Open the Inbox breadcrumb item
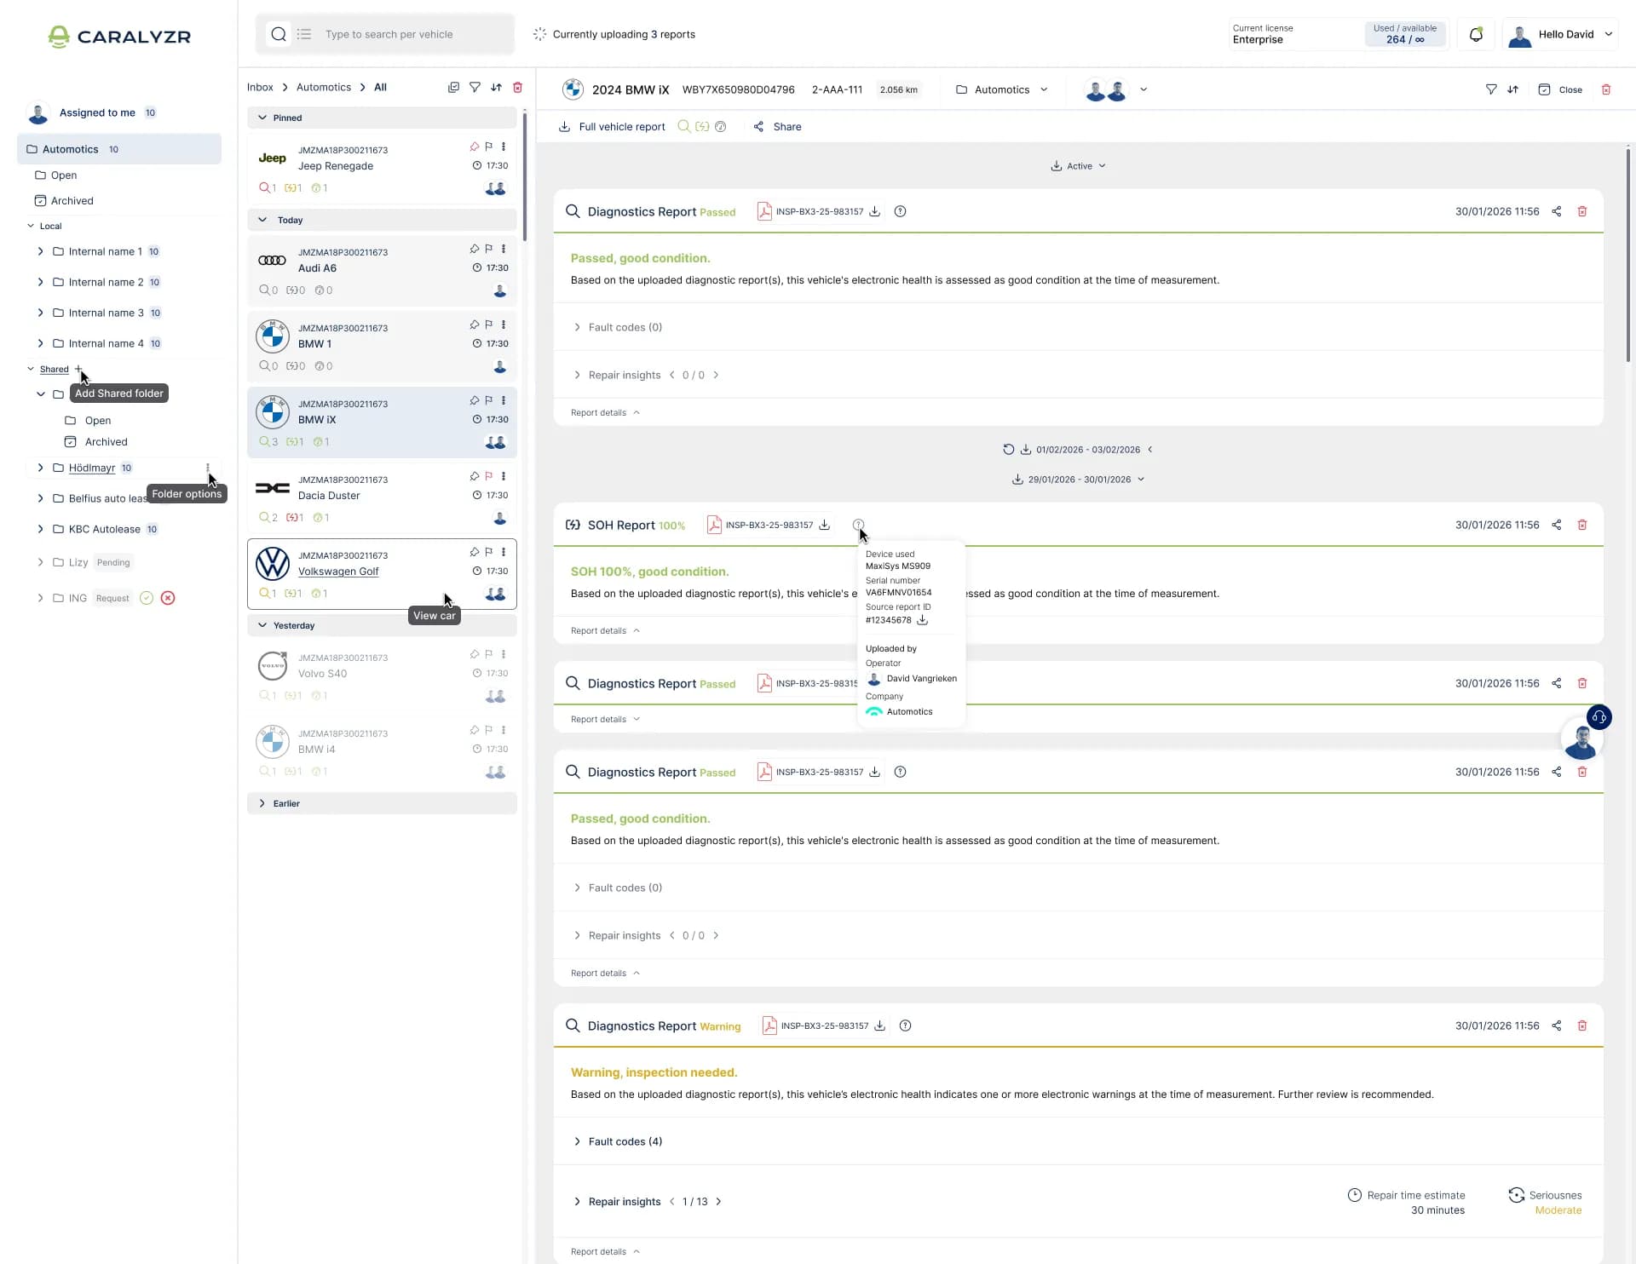This screenshot has height=1264, width=1636. (x=260, y=87)
